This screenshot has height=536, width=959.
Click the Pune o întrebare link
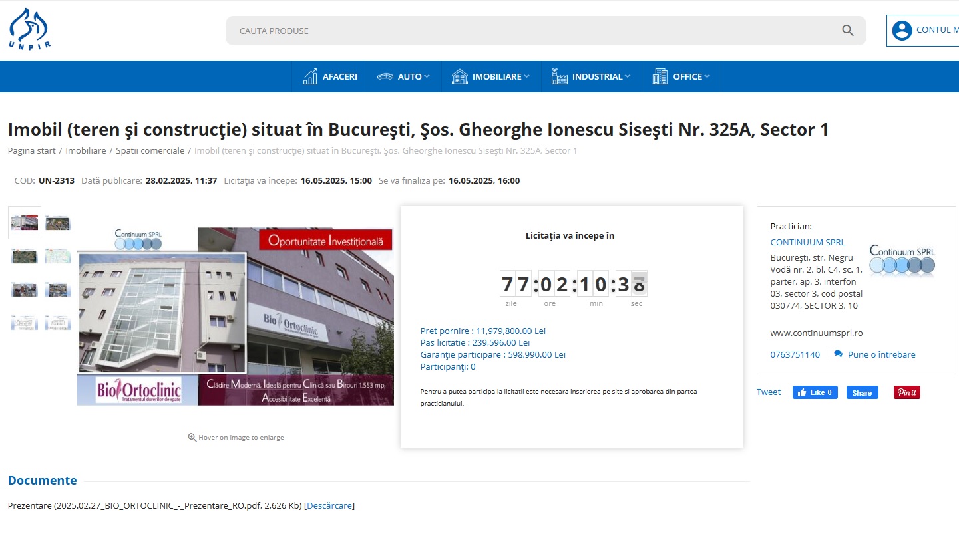click(881, 354)
